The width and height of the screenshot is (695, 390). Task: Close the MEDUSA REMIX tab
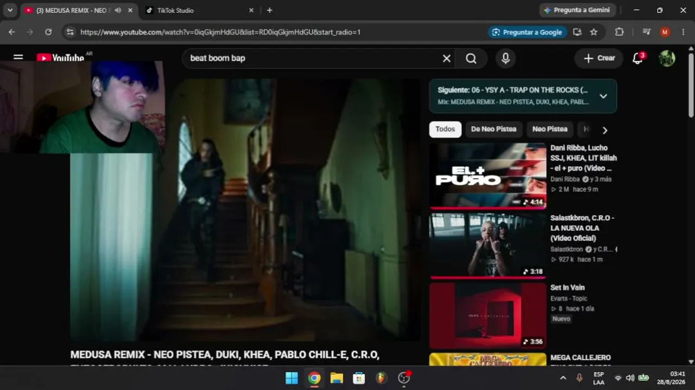(130, 10)
